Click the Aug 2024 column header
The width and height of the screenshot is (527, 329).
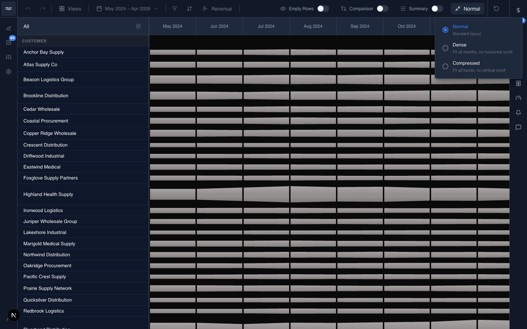313,26
